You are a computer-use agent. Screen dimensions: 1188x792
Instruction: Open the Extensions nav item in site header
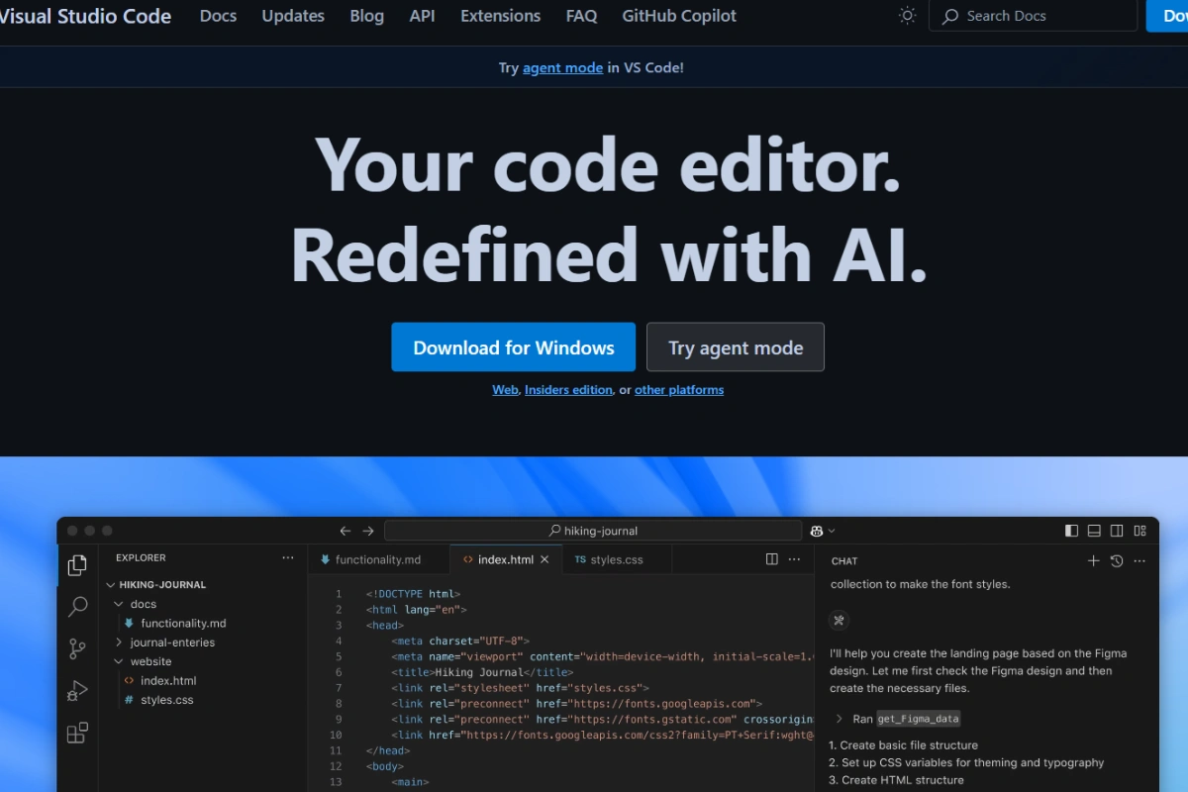tap(500, 16)
